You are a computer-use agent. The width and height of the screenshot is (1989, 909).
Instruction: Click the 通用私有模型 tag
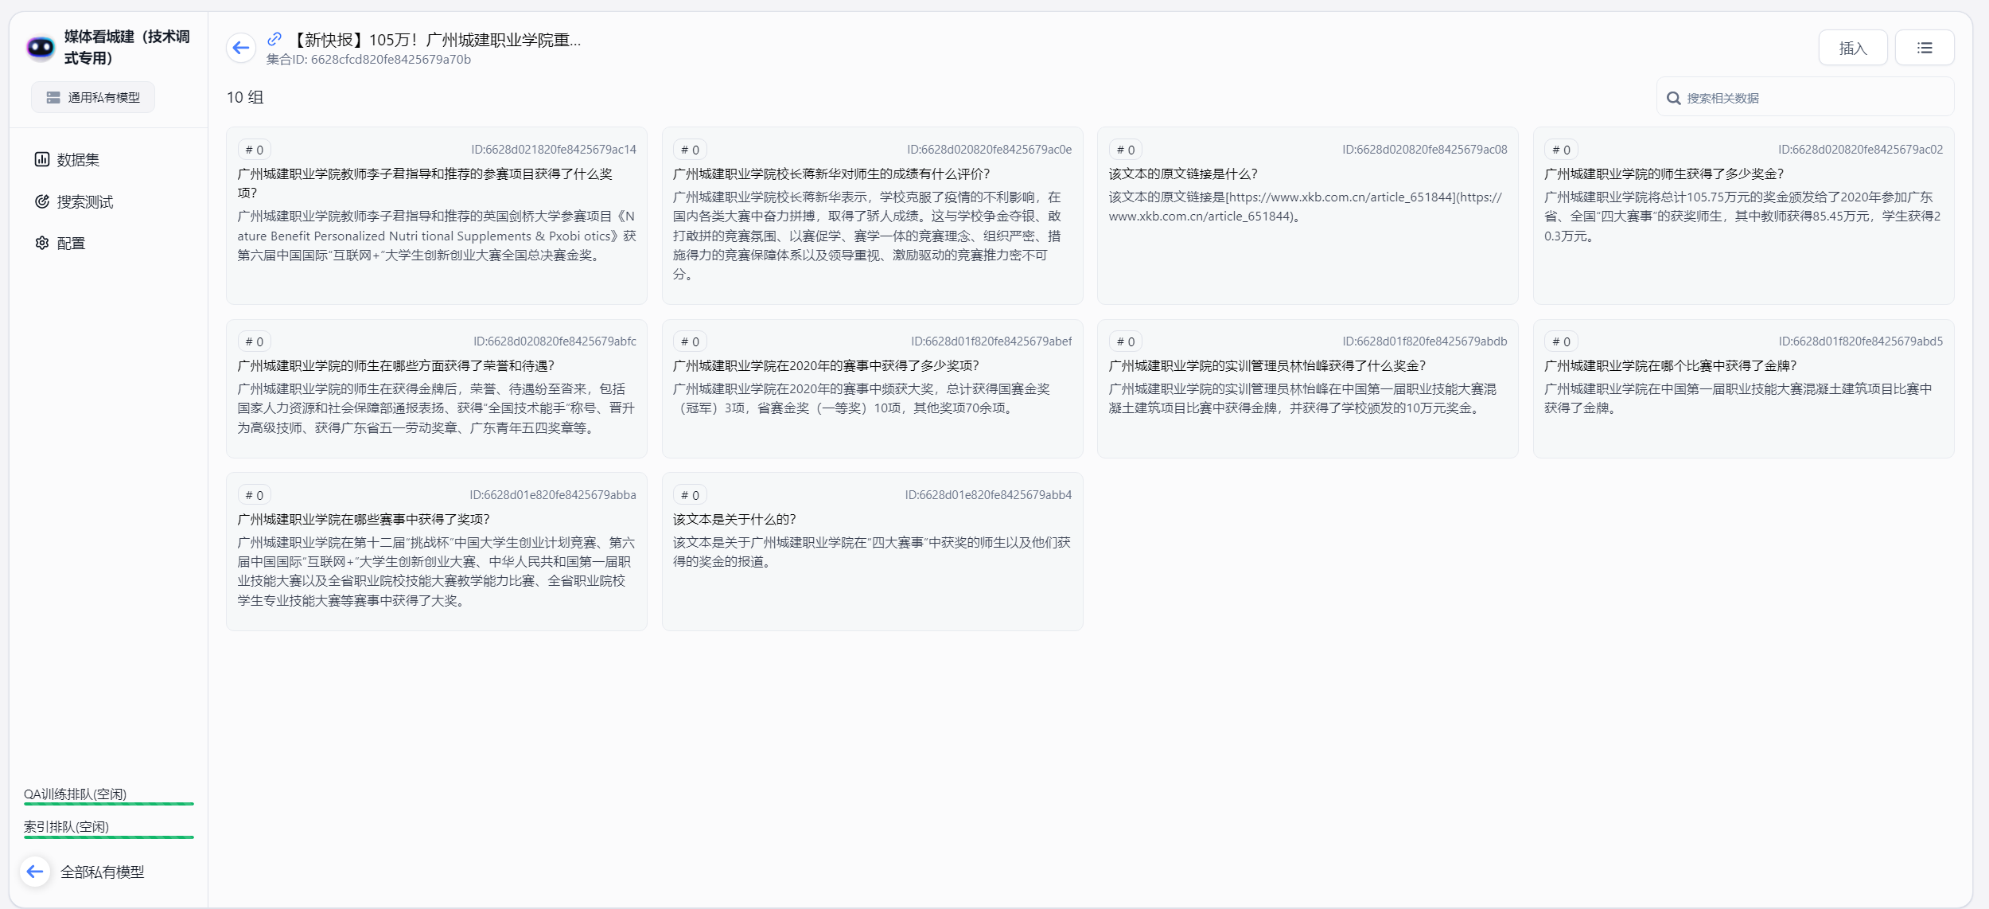pos(93,97)
